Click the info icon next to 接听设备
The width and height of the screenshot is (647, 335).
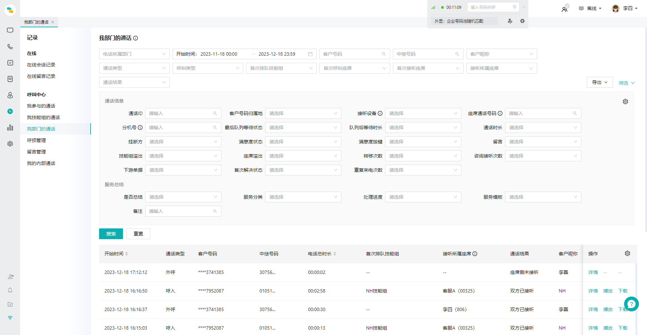pos(380,113)
